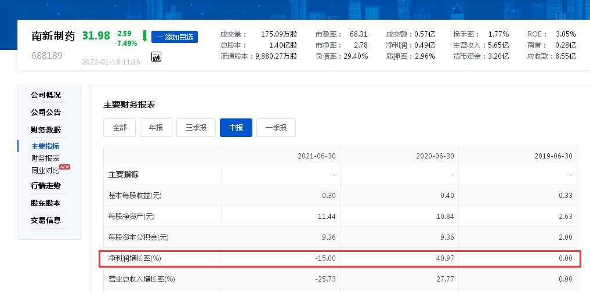Click the 主要指标 table row heading

click(124, 175)
